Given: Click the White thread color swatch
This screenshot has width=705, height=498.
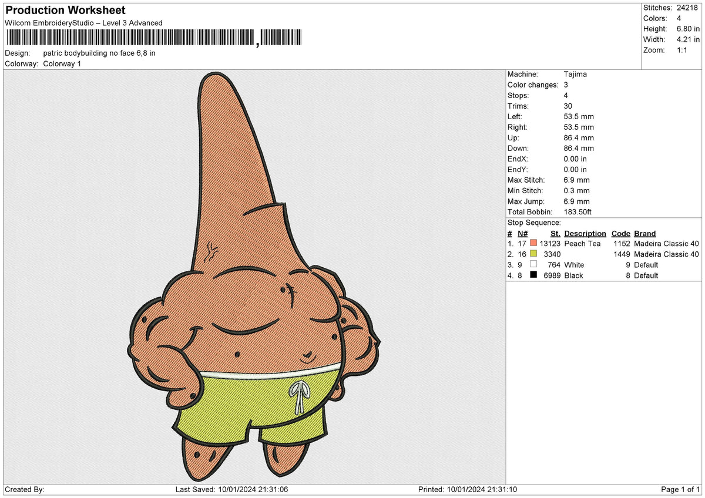Looking at the screenshot, I should (x=533, y=264).
